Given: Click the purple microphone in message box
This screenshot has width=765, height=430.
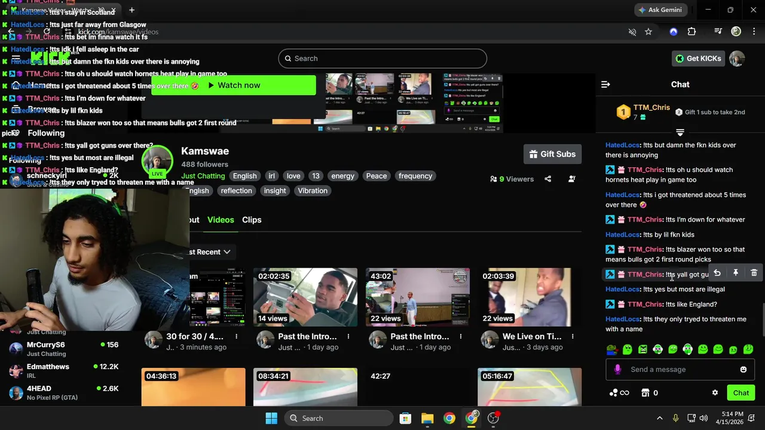Looking at the screenshot, I should [617, 370].
